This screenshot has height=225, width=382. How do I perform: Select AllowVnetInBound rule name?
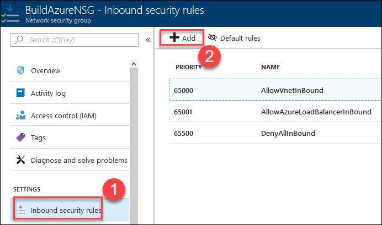(292, 91)
